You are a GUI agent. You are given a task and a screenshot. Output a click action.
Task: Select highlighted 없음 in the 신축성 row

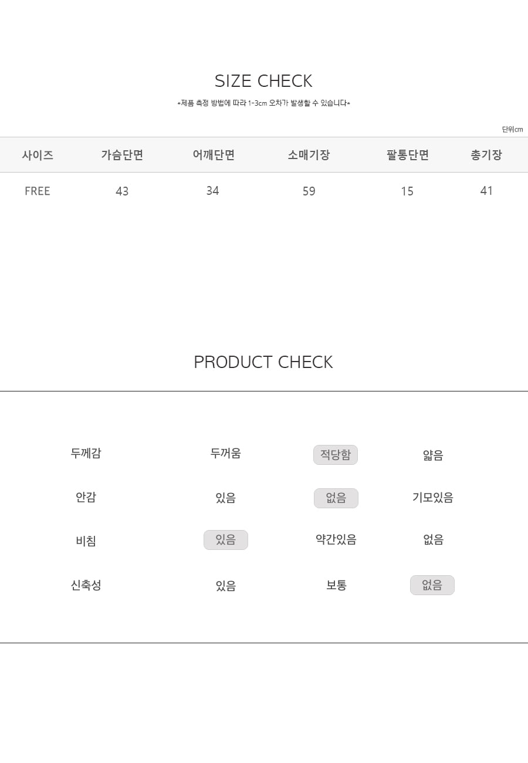(432, 585)
